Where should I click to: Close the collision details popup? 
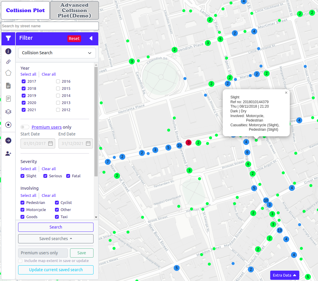click(x=286, y=93)
